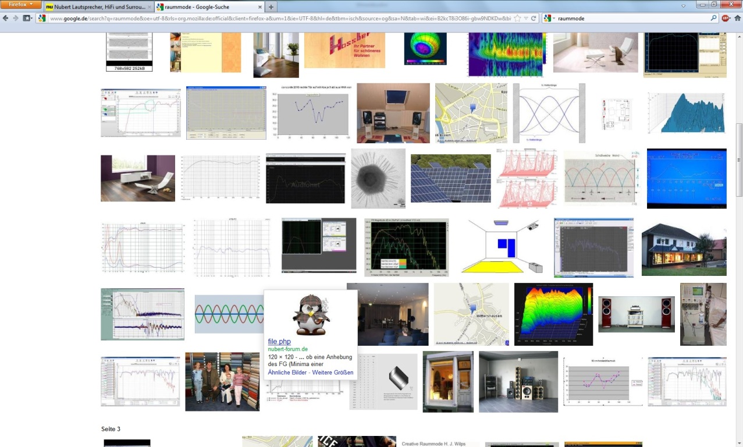Screen dimensions: 743x447
Task: Click the browser forward arrow
Action: pos(14,19)
